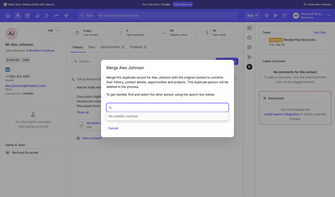Open Alex Johnson's LinkedIn profile icon
Image resolution: width=335 pixels, height=197 pixels.
(8, 70)
